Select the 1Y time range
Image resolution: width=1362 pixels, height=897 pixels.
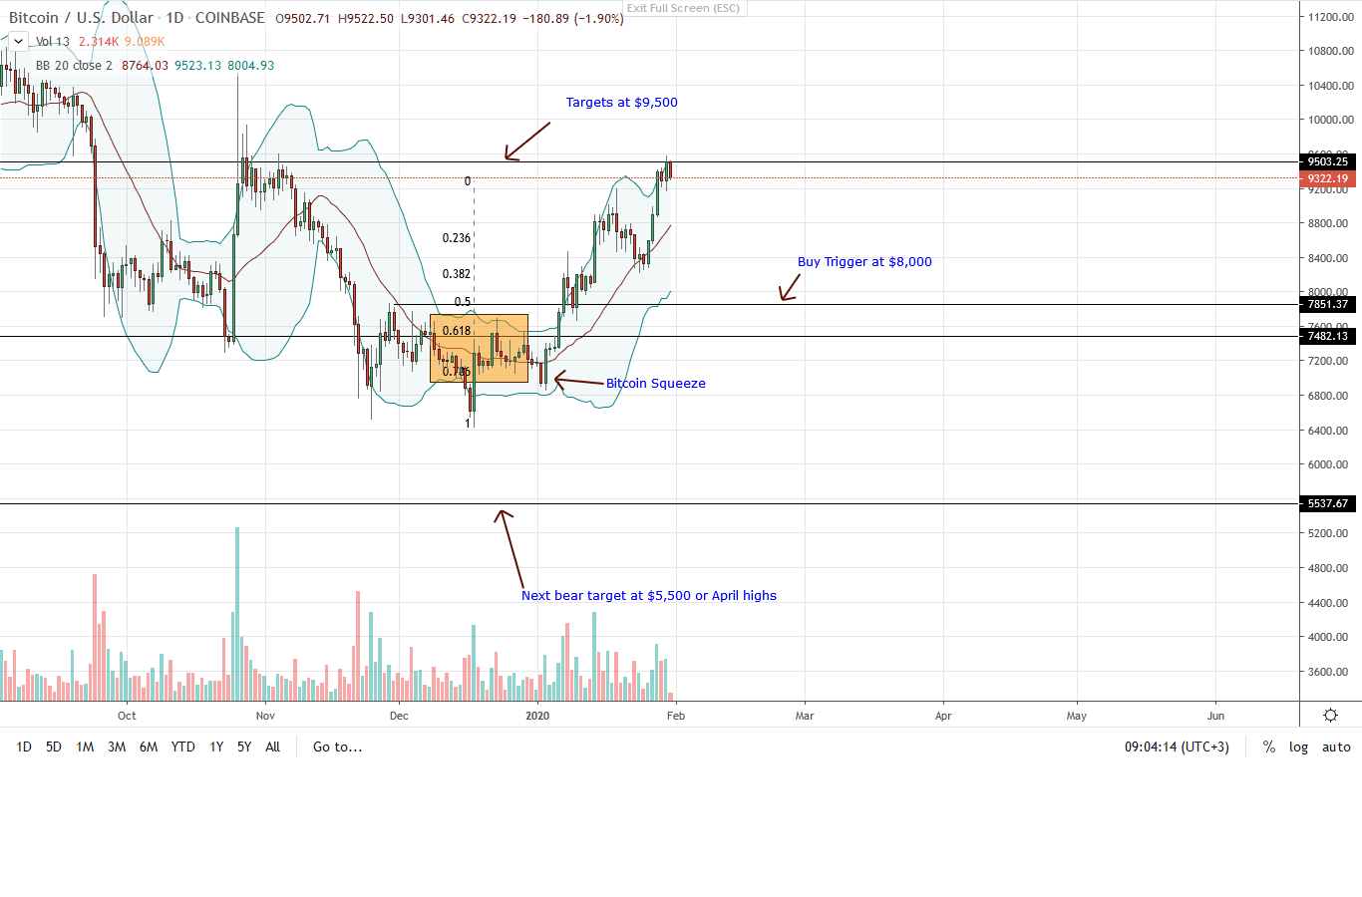(216, 747)
